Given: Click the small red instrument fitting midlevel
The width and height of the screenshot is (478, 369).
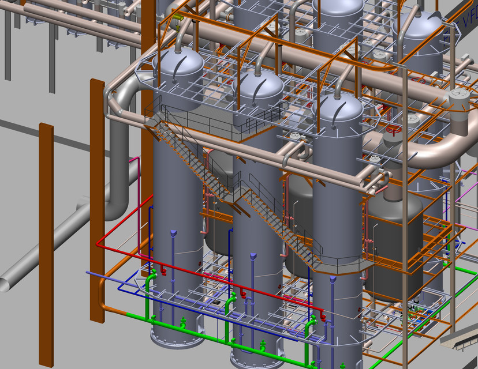Looking at the screenshot, I should click(x=163, y=271).
